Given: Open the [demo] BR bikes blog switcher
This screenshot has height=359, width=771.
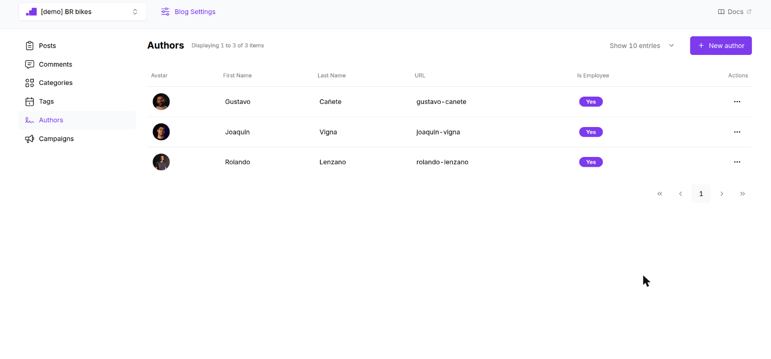Looking at the screenshot, I should 83,12.
